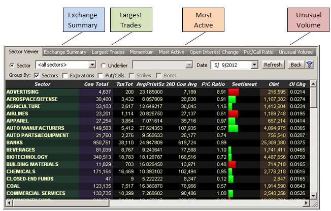Toggle the Roots checkbox
Screen dimensions: 331x211
[x=158, y=75]
